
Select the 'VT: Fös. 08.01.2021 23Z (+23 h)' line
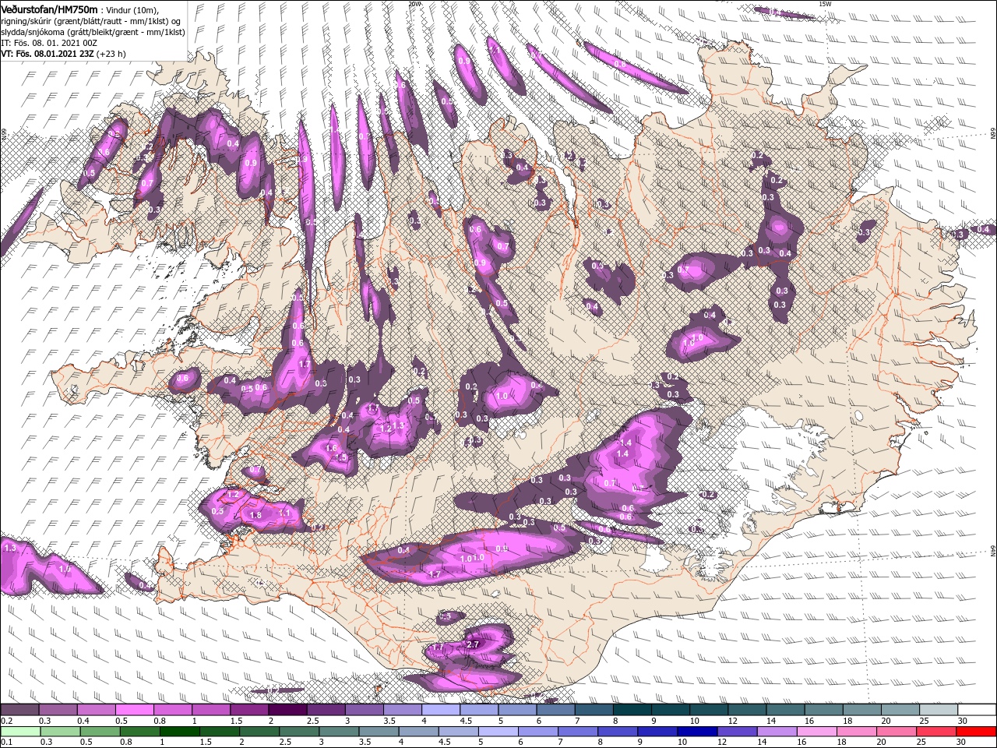pyautogui.click(x=63, y=54)
